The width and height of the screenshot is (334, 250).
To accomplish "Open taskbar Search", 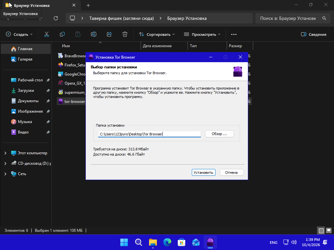I will [x=138, y=242].
